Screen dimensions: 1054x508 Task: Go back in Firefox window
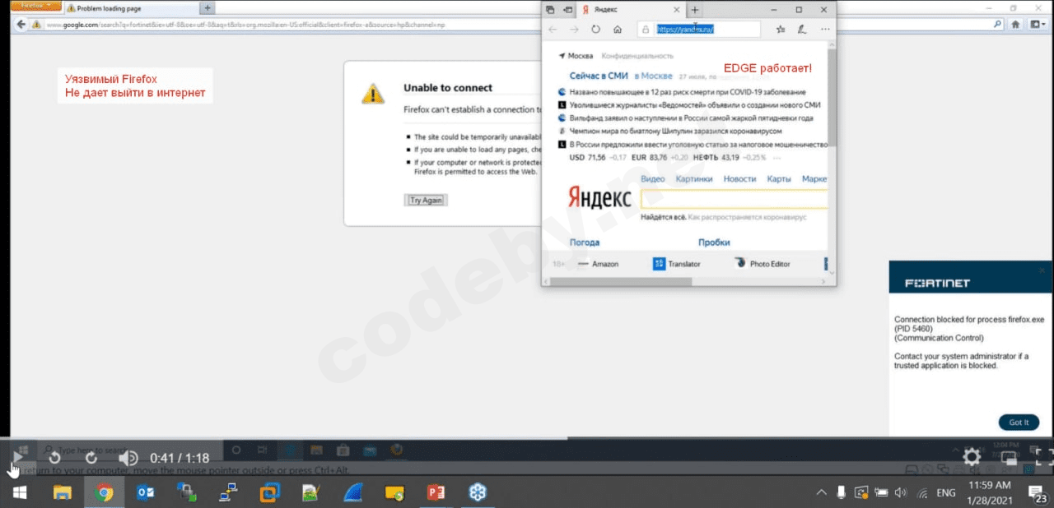coord(21,25)
